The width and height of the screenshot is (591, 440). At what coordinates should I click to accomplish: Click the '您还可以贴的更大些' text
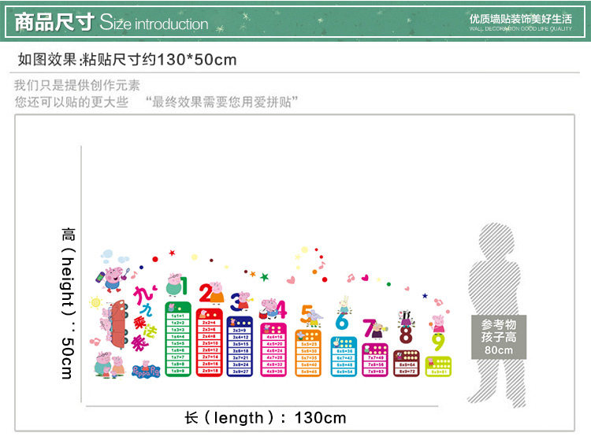pos(72,102)
